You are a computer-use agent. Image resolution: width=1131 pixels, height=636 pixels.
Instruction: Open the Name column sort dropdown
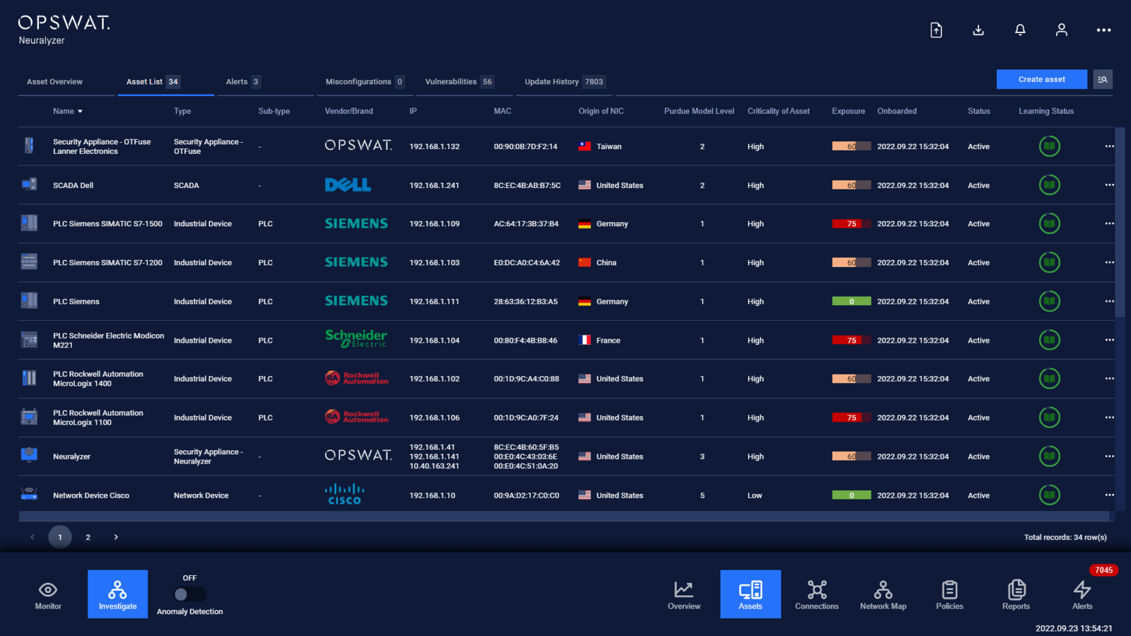tap(80, 111)
